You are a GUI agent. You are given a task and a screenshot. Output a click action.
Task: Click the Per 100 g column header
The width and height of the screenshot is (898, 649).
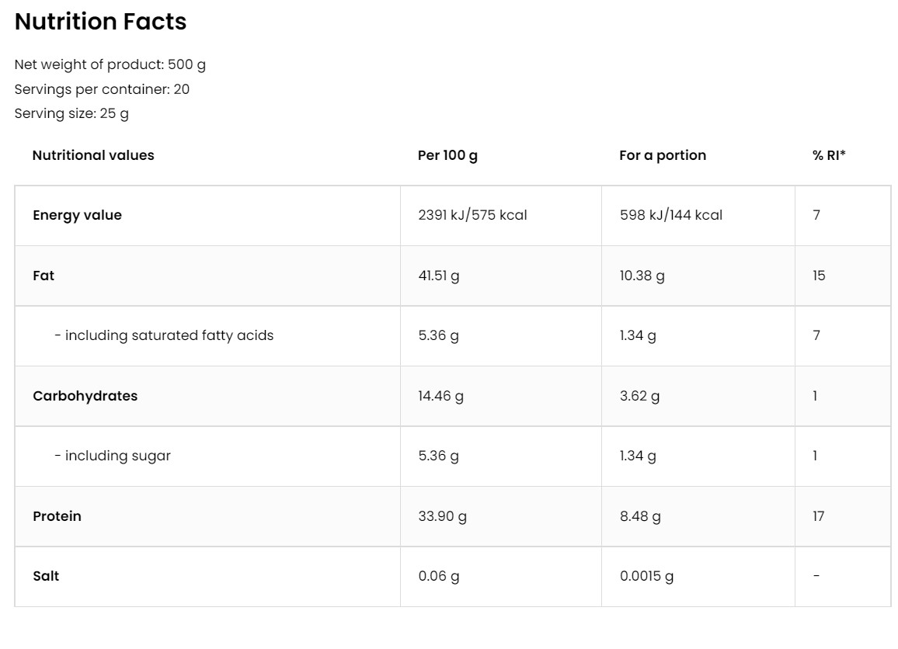tap(447, 155)
